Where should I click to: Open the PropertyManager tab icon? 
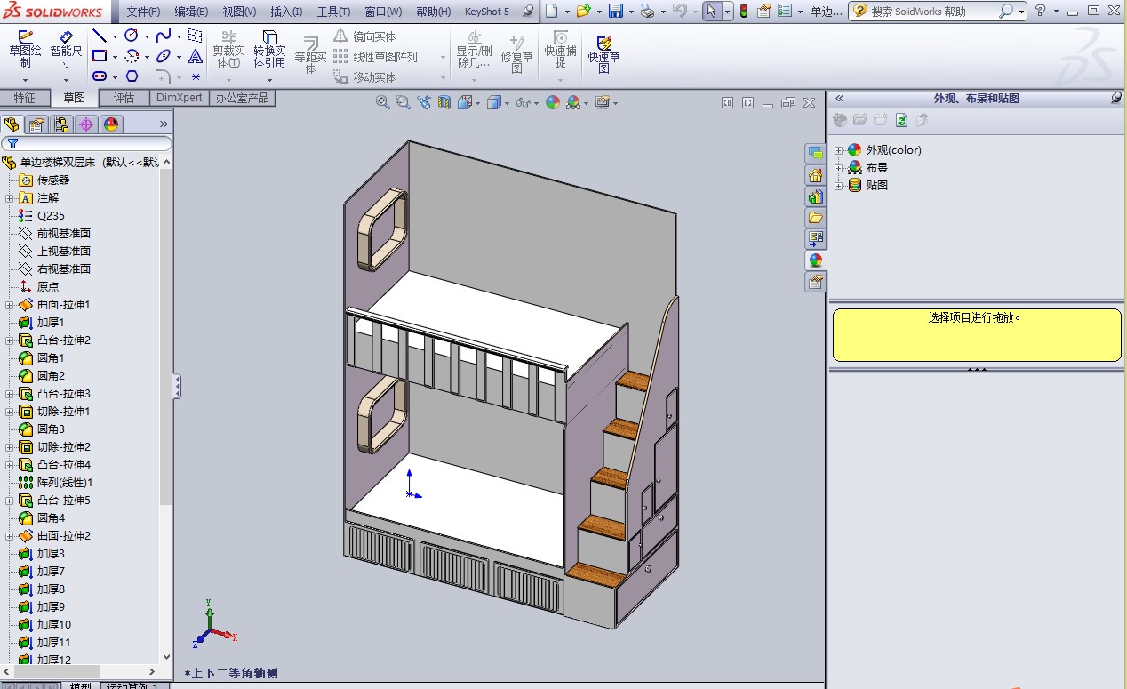tap(36, 124)
